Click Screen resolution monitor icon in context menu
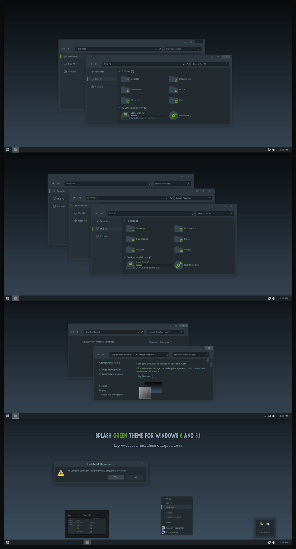 click(x=163, y=528)
